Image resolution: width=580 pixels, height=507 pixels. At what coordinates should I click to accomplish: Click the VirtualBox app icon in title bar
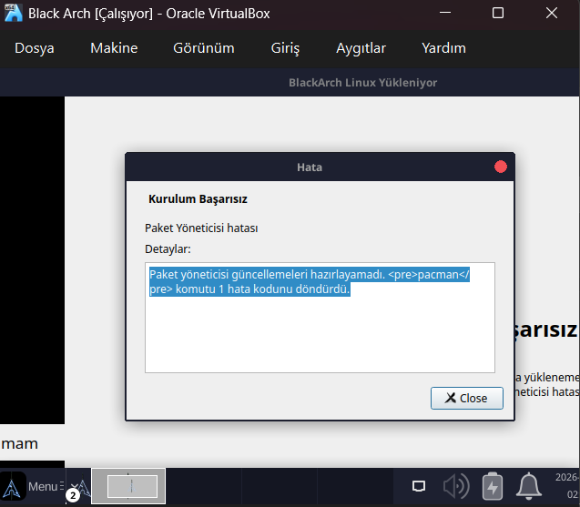[13, 13]
